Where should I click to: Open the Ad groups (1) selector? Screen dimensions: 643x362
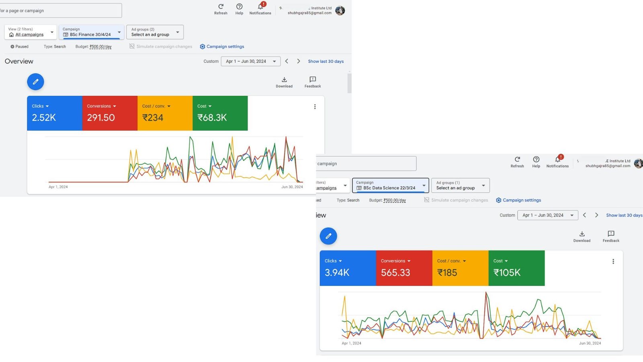(461, 185)
